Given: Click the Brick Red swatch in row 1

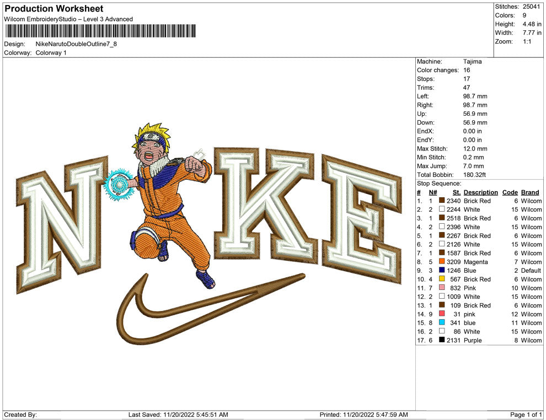Looking at the screenshot, I should (x=442, y=201).
